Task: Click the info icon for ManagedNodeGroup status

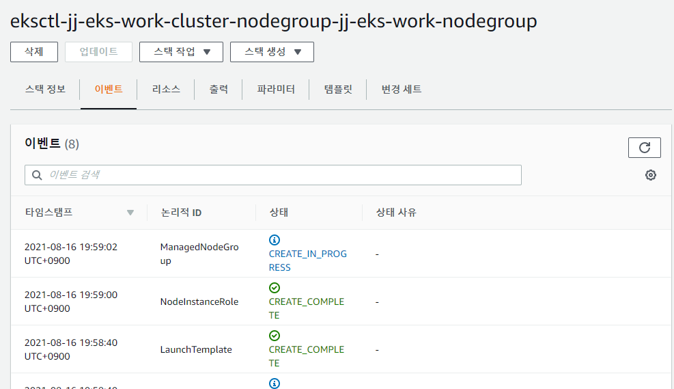Action: tap(275, 240)
